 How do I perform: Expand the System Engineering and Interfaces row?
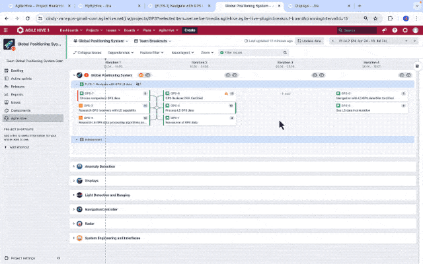pos(73,238)
